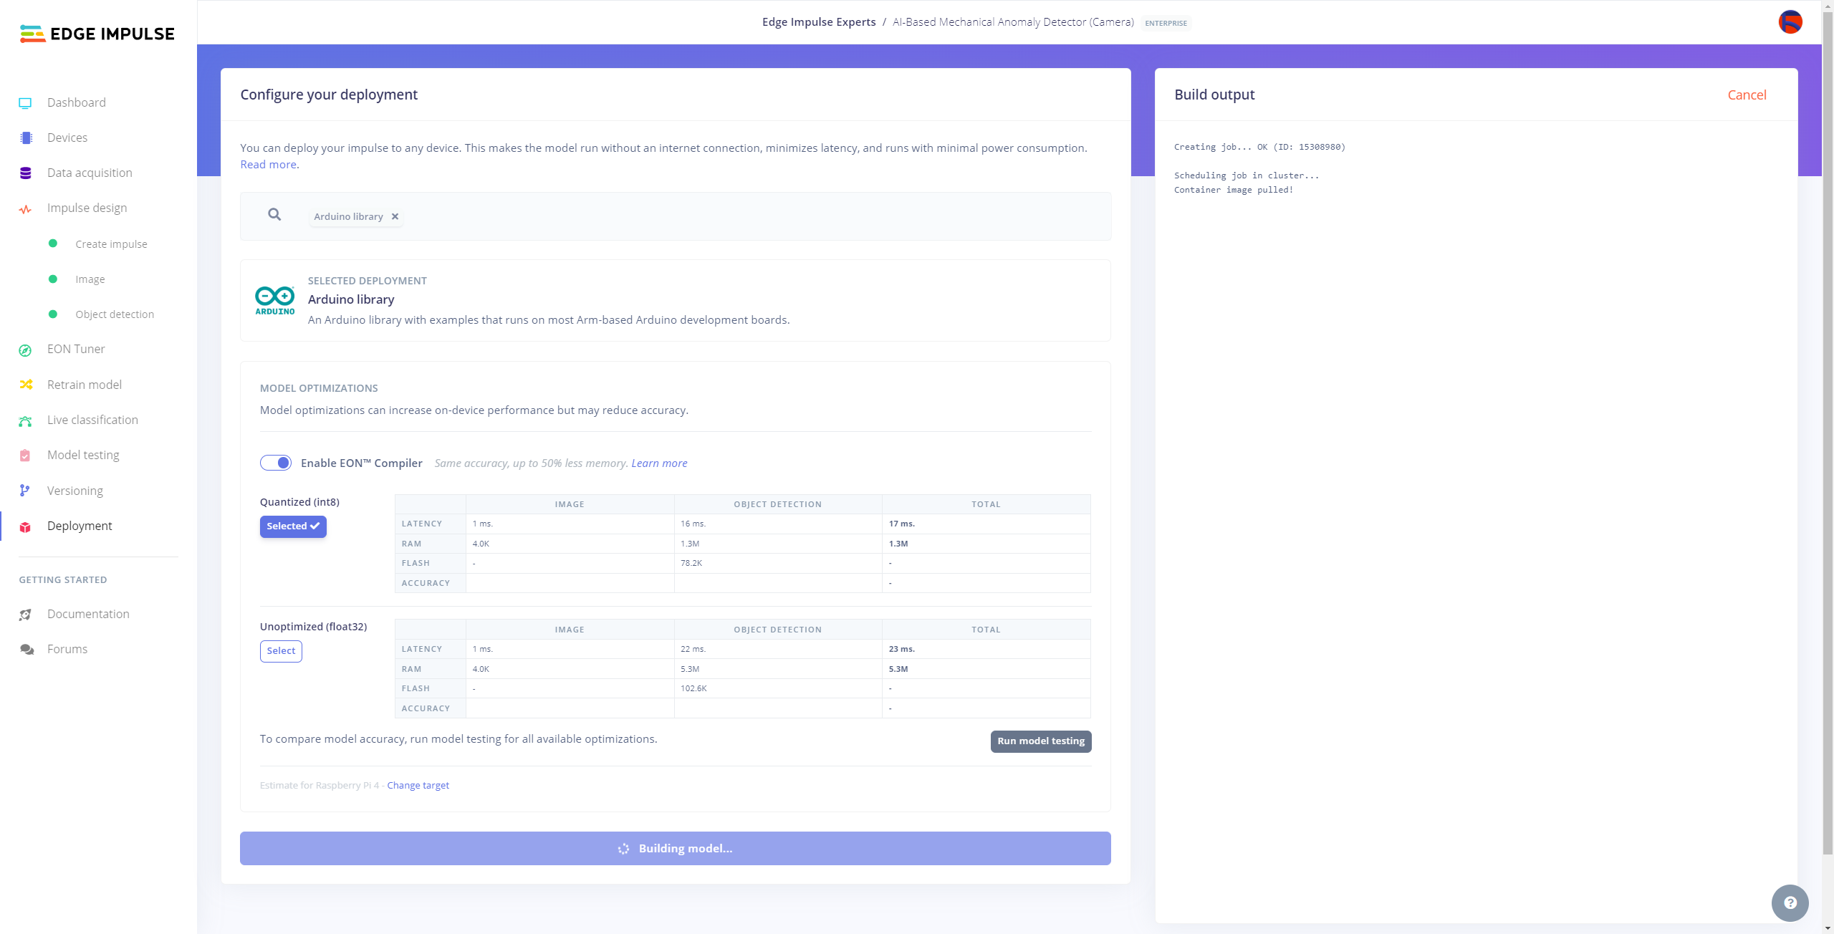Select the Unoptimized float32 model
The width and height of the screenshot is (1834, 934).
tap(281, 650)
